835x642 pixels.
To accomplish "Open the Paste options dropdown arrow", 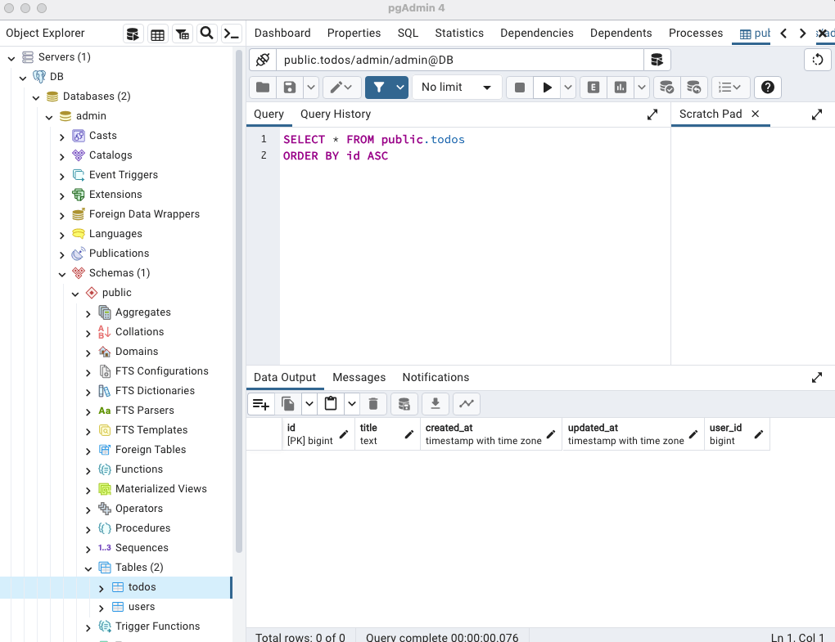I will click(x=352, y=404).
